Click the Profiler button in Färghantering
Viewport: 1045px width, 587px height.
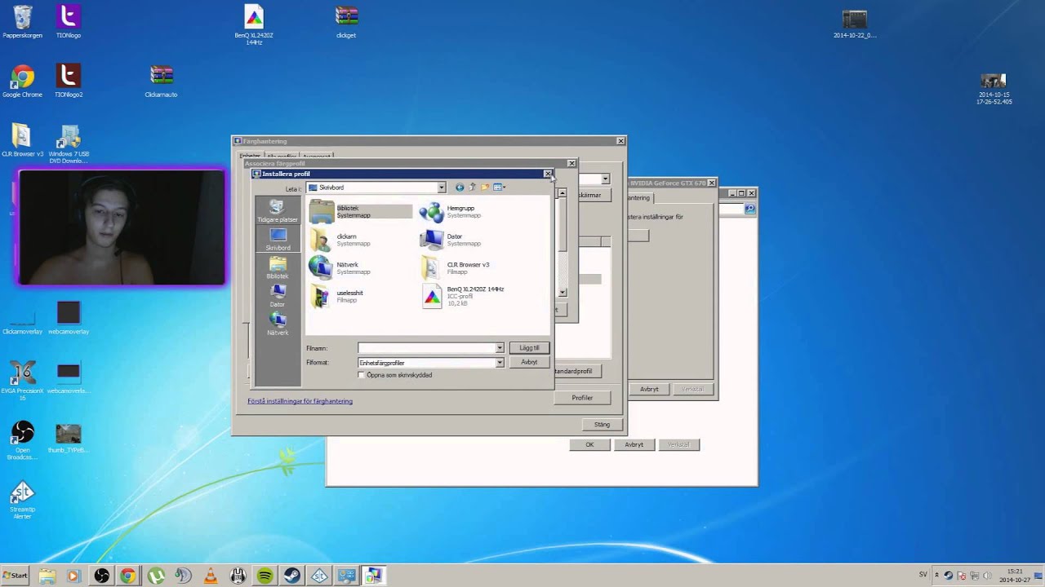[582, 398]
